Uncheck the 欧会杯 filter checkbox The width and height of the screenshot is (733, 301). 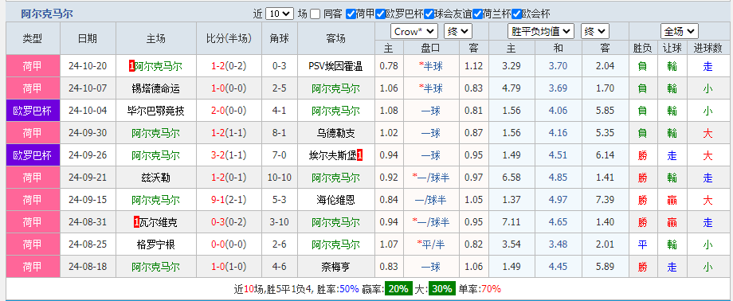516,14
